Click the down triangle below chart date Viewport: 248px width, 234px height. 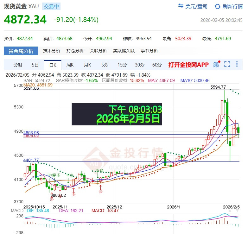(x=237, y=211)
